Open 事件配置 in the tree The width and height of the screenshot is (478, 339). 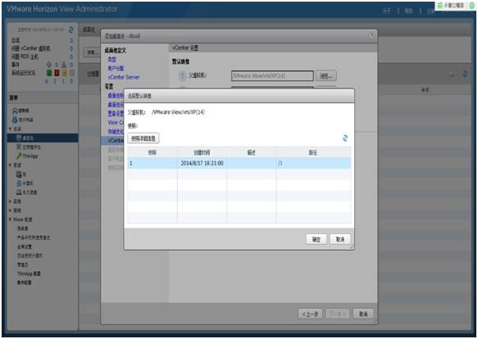pyautogui.click(x=25, y=282)
